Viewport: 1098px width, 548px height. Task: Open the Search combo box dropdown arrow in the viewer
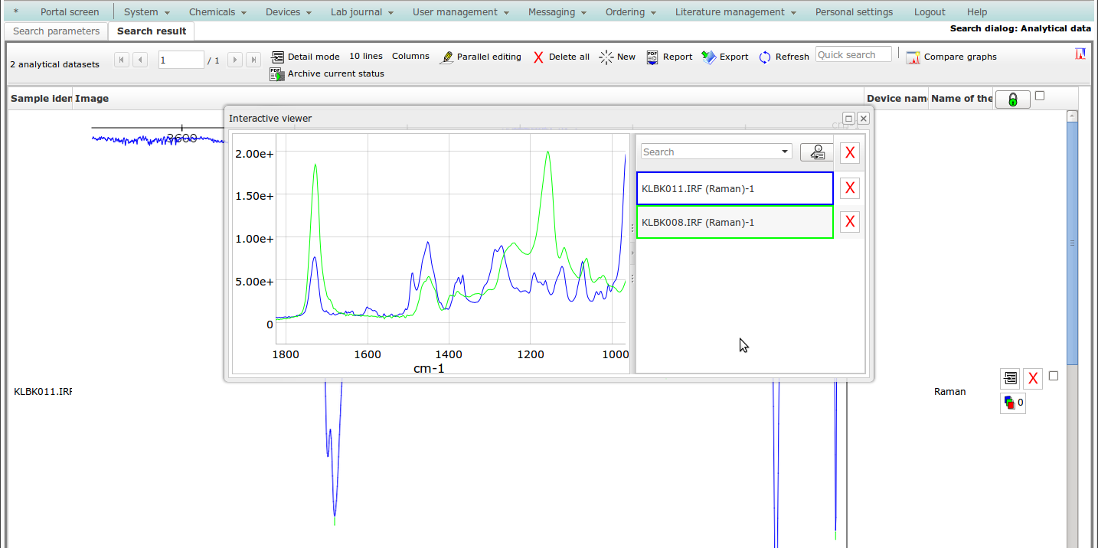click(x=785, y=152)
